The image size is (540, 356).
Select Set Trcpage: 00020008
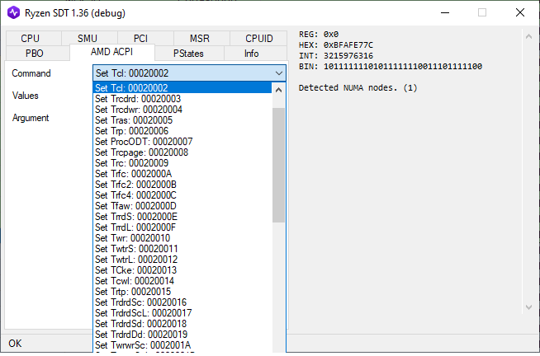[x=182, y=152]
